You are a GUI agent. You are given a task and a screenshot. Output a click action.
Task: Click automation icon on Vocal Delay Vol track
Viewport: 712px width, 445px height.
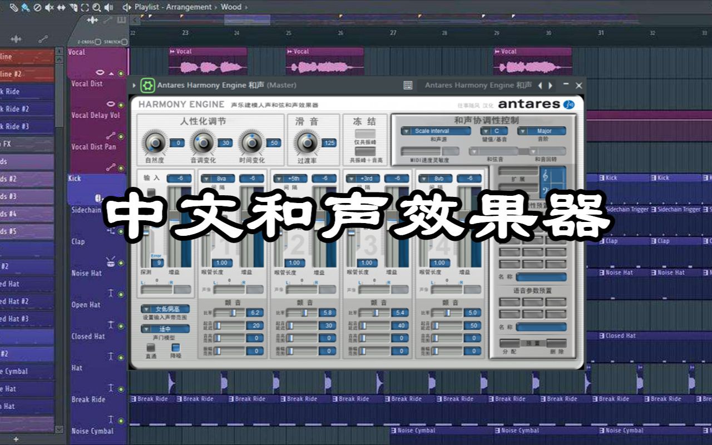(x=111, y=135)
